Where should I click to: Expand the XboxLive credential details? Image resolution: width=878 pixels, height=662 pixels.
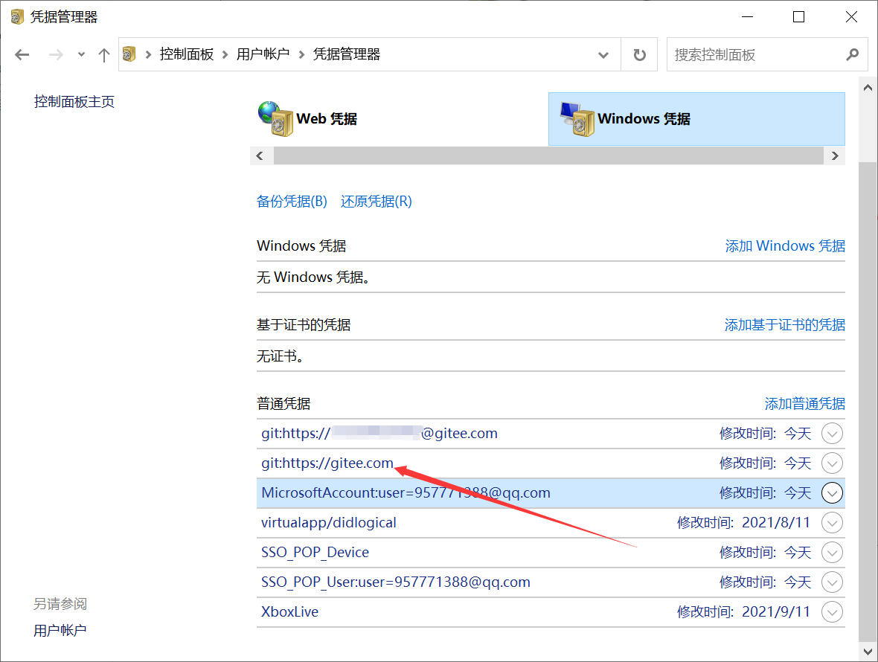tap(832, 611)
